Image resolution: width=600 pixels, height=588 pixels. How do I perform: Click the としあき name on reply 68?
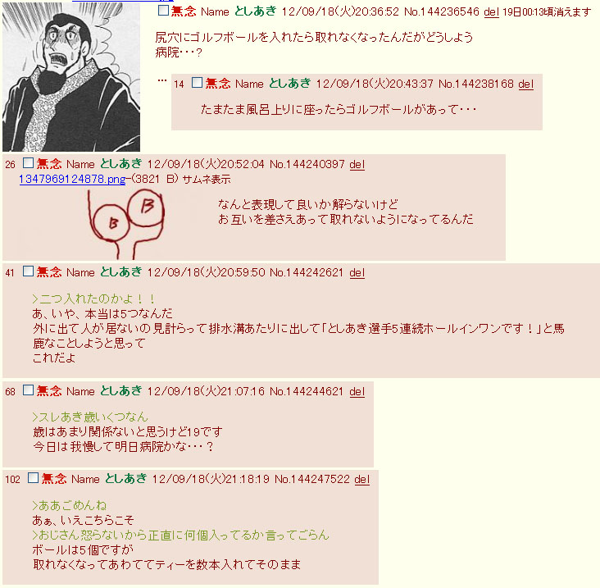click(121, 391)
